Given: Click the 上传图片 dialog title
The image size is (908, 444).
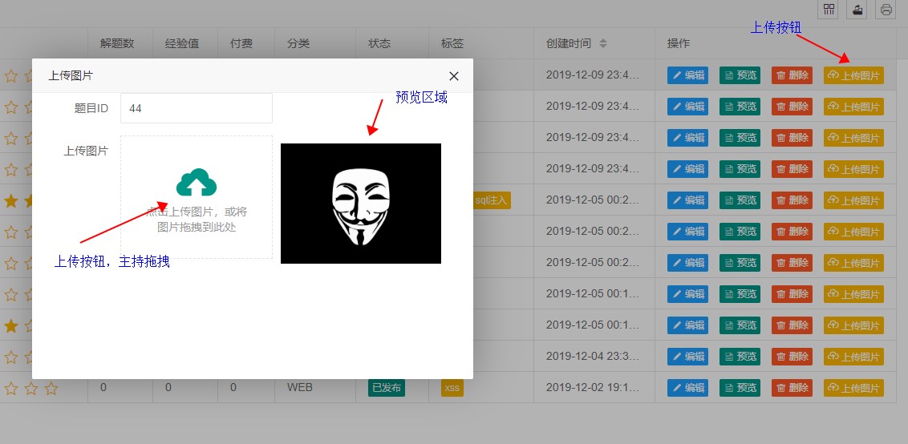Looking at the screenshot, I should point(71,76).
